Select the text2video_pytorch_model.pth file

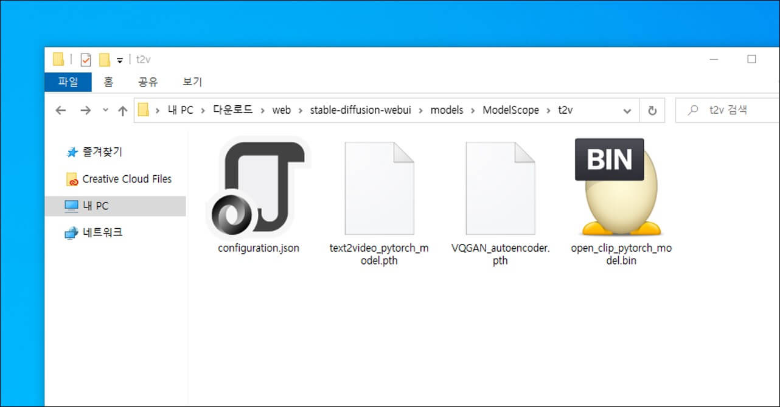coord(378,189)
